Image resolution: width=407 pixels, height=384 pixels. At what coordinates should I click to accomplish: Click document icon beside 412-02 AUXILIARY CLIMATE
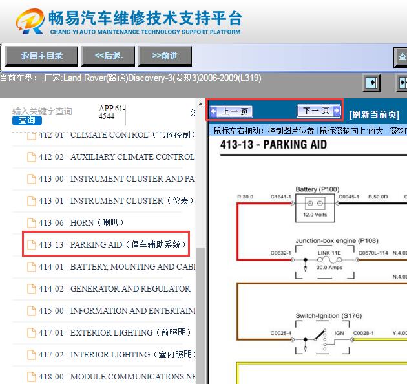coord(32,157)
